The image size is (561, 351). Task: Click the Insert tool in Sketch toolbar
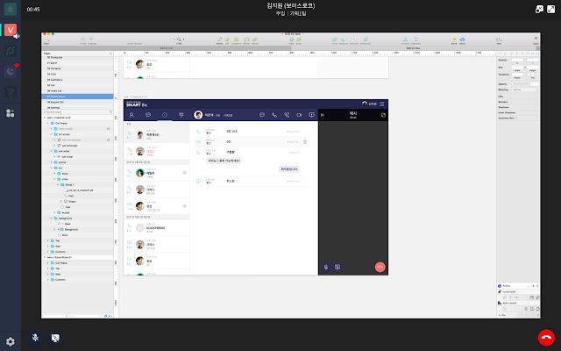click(x=46, y=40)
